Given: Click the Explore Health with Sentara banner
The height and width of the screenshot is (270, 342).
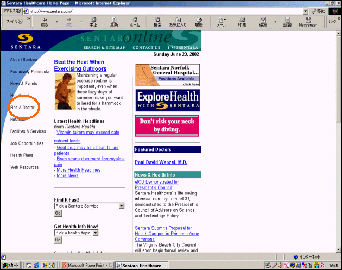Looking at the screenshot, I should [x=167, y=100].
